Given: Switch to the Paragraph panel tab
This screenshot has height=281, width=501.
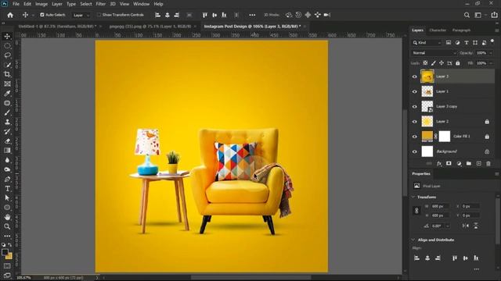Looking at the screenshot, I should [461, 30].
